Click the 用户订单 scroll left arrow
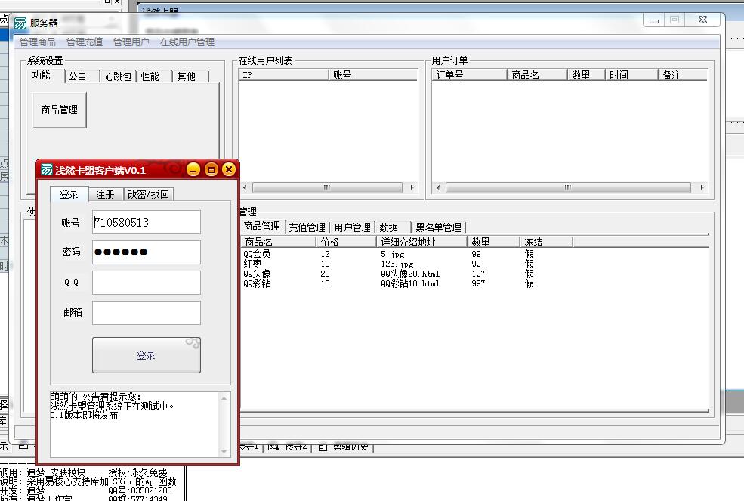This screenshot has width=744, height=501. 438,187
